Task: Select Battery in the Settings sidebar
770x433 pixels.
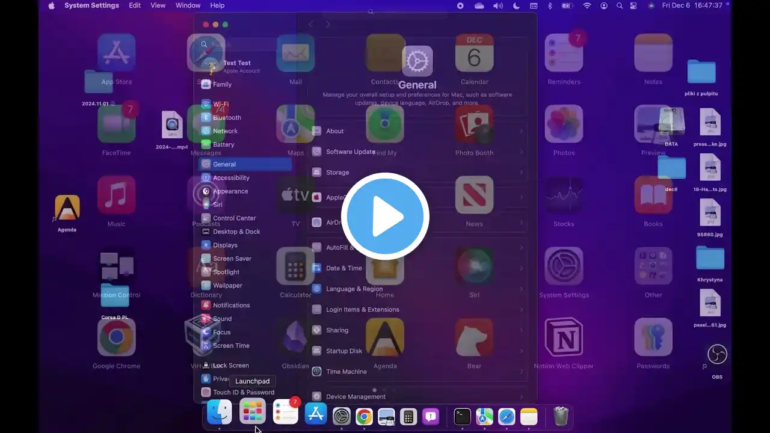Action: (245, 144)
